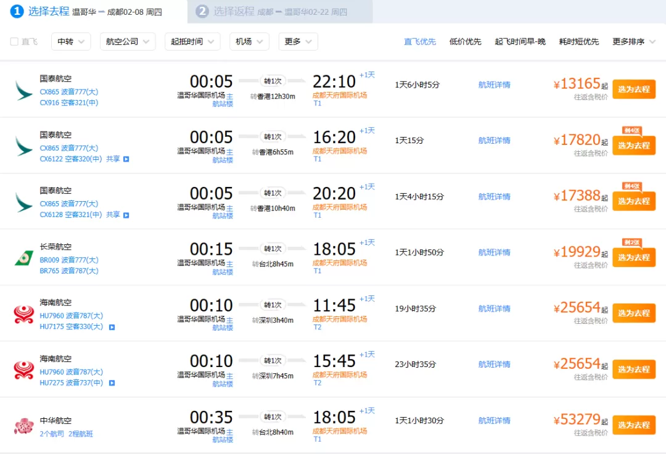Image resolution: width=666 pixels, height=454 pixels.
Task: Click the CX916 空客321(中) flight link
Action: click(69, 102)
